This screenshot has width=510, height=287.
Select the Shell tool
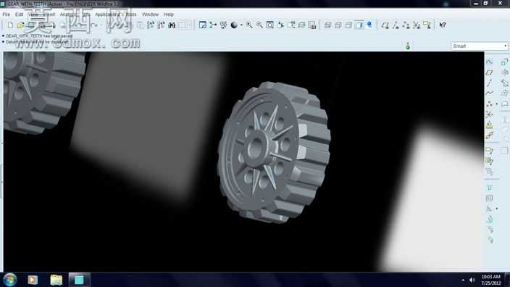pyautogui.click(x=489, y=198)
